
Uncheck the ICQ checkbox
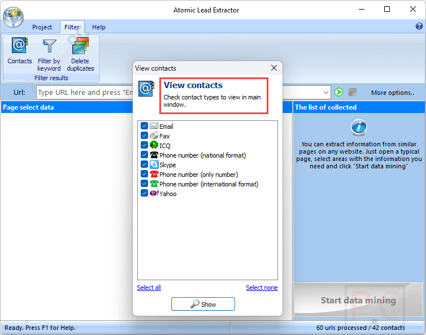click(144, 145)
